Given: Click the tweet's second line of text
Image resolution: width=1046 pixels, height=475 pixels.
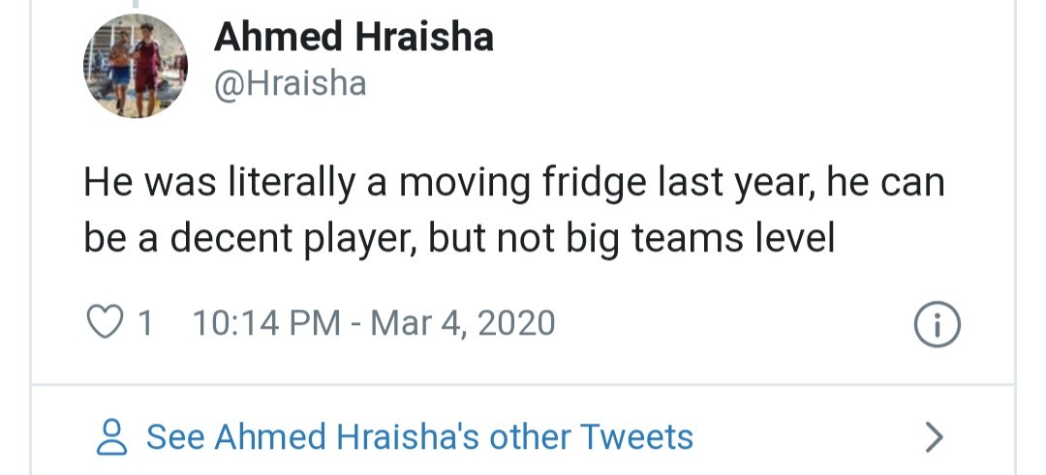Looking at the screenshot, I should pos(459,238).
